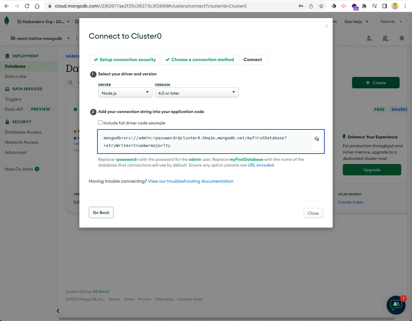The height and width of the screenshot is (321, 412).
Task: Open the Contact Sales footer link
Action: click(190, 299)
